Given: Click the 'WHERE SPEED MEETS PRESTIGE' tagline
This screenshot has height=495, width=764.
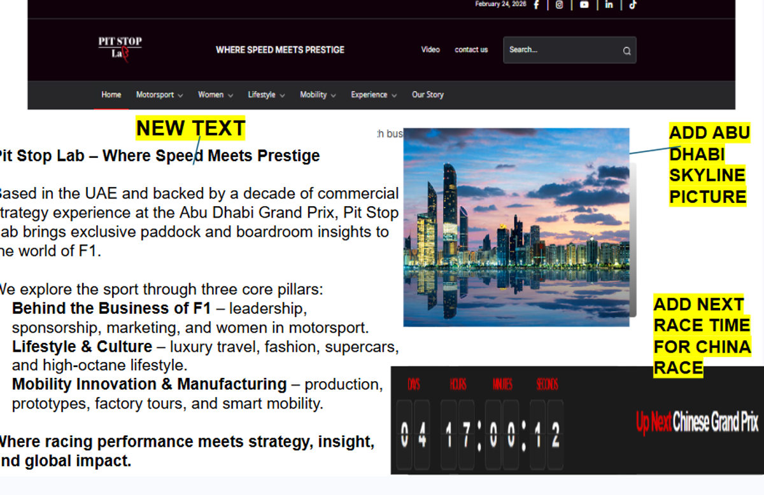Looking at the screenshot, I should 280,50.
